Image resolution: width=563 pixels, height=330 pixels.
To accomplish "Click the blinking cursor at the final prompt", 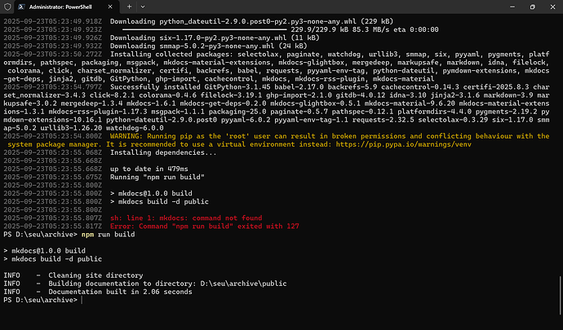I will [x=82, y=300].
